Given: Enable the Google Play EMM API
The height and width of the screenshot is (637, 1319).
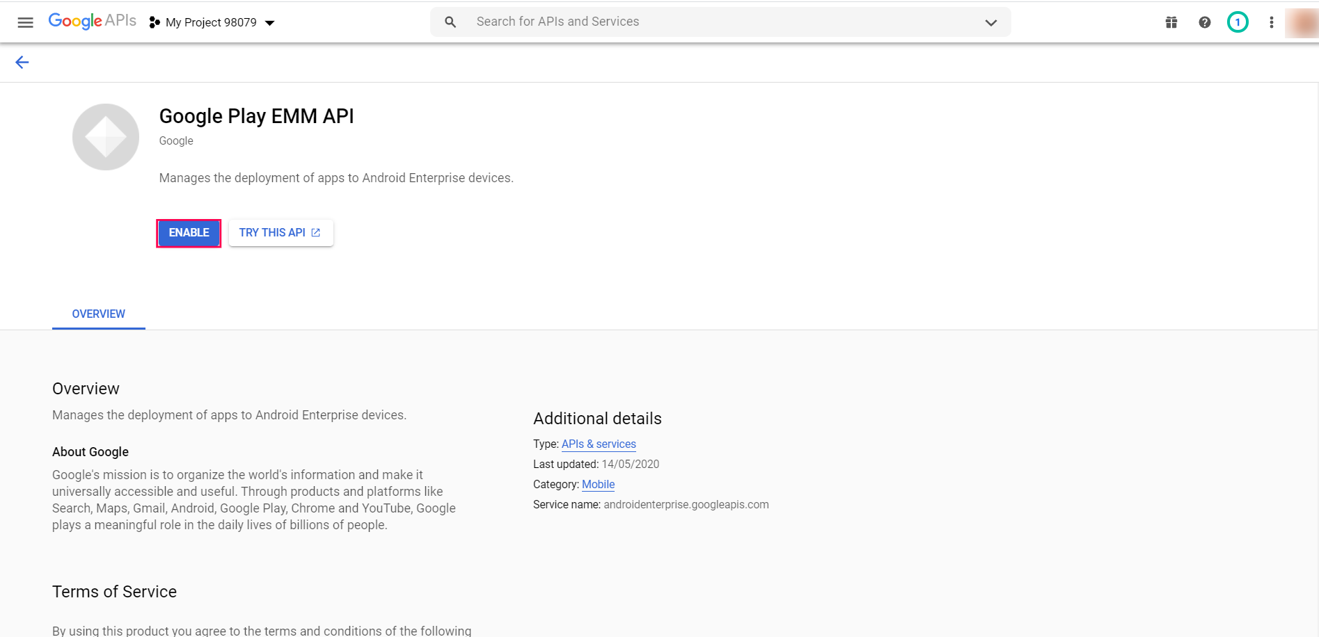Looking at the screenshot, I should (x=189, y=233).
